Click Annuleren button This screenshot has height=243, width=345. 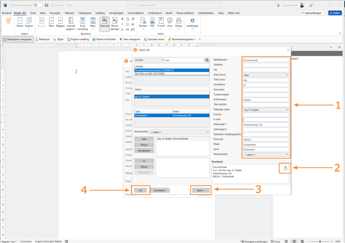click(159, 190)
